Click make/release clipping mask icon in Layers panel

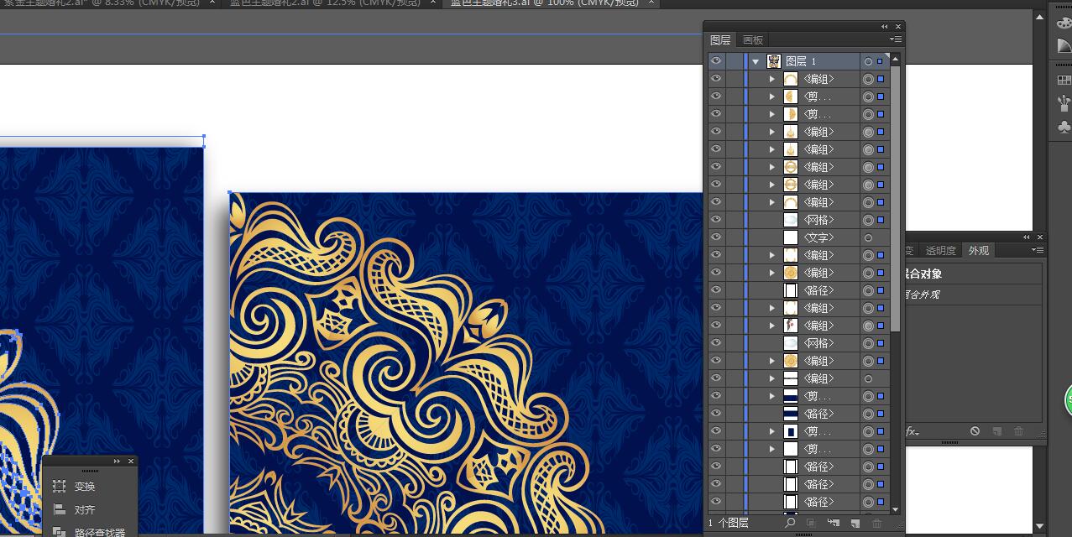812,523
